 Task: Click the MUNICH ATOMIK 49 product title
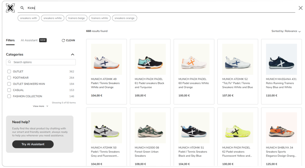tap(105, 83)
